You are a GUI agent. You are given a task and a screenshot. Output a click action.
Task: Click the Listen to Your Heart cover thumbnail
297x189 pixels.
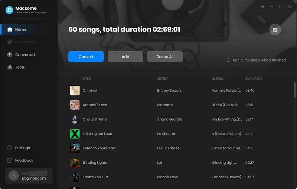(x=75, y=148)
